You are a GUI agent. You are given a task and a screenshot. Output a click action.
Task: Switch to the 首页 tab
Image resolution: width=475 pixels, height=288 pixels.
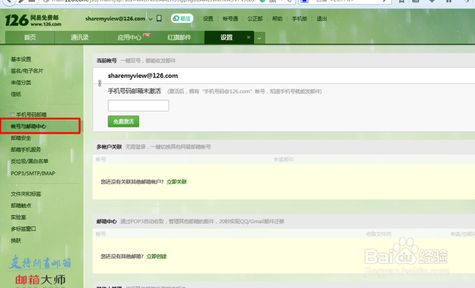click(29, 37)
